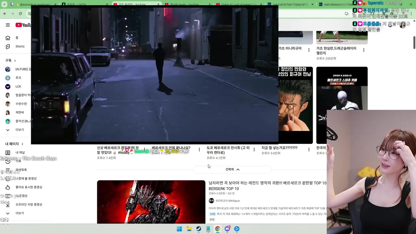Open the 지금 뭘 넣는거죠 video title
This screenshot has height=234, width=416.
click(x=279, y=148)
